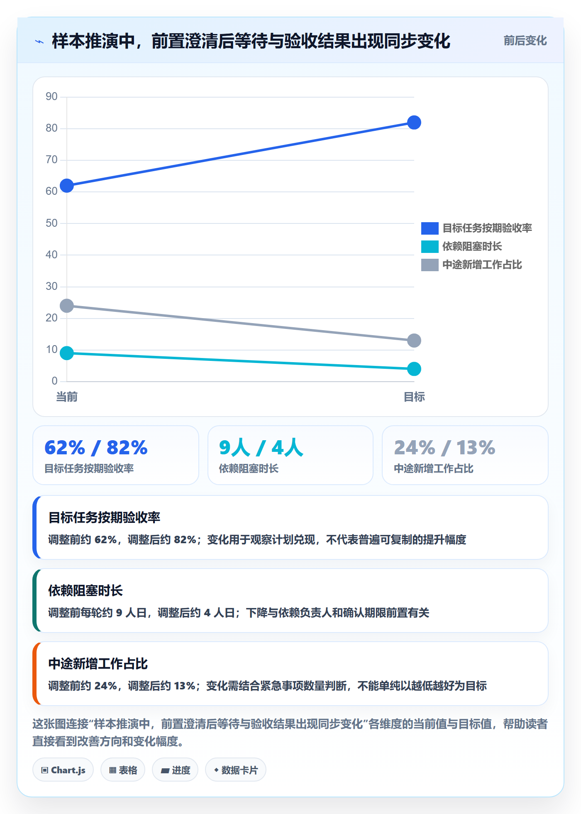Click the detail heading 目标任务按期验收率
The height and width of the screenshot is (814, 581).
tap(104, 517)
